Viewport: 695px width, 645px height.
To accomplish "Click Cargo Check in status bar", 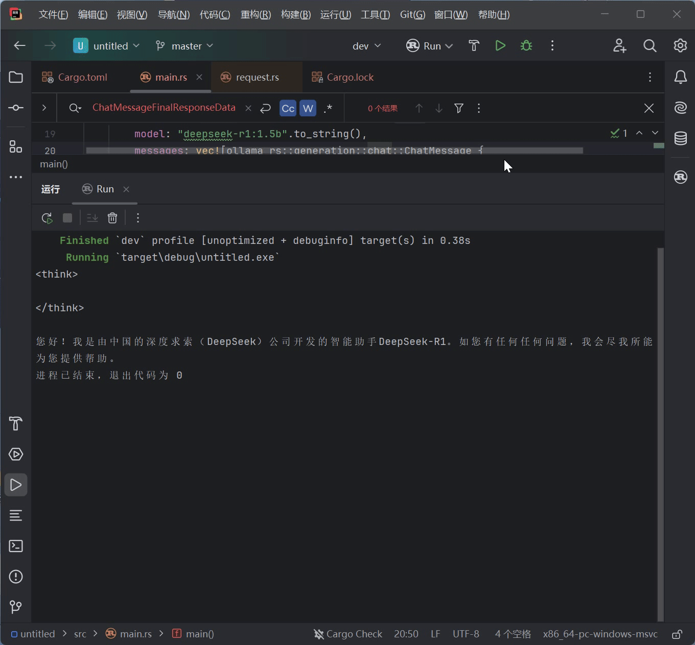I will [x=348, y=634].
